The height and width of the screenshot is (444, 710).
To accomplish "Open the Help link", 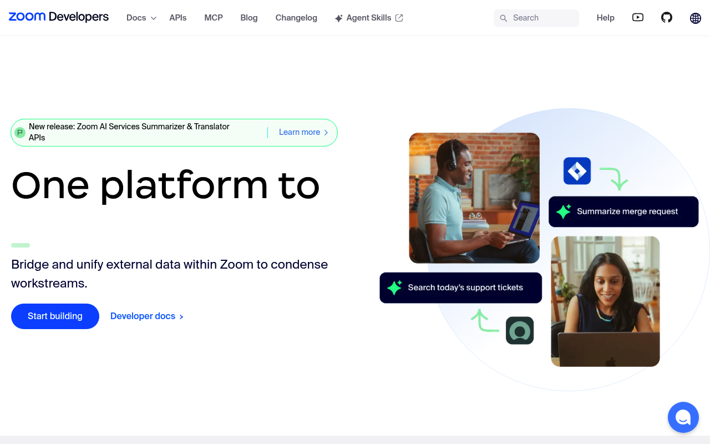I will (606, 18).
